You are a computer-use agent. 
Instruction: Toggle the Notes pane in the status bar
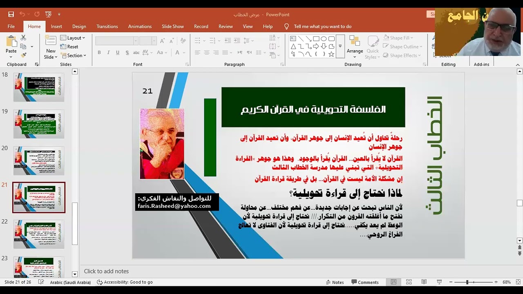pos(335,282)
